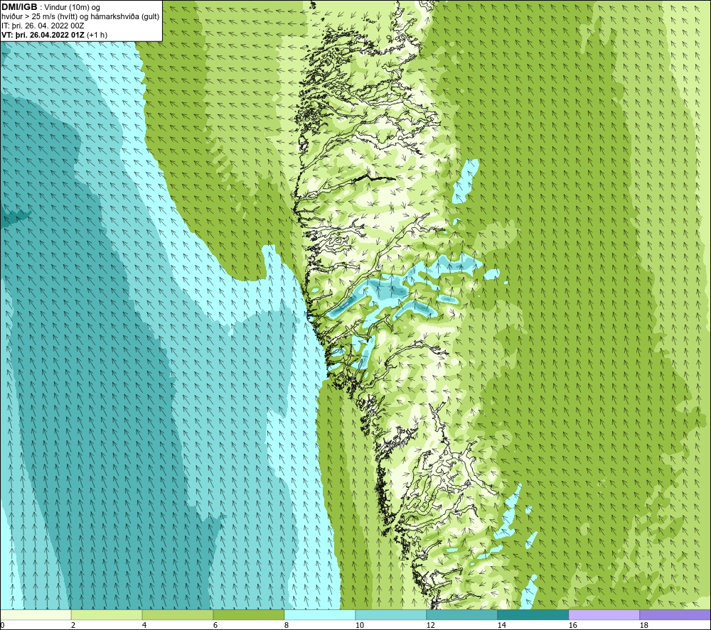Click the 12–14 m/s teal legend swatch

[x=461, y=614]
